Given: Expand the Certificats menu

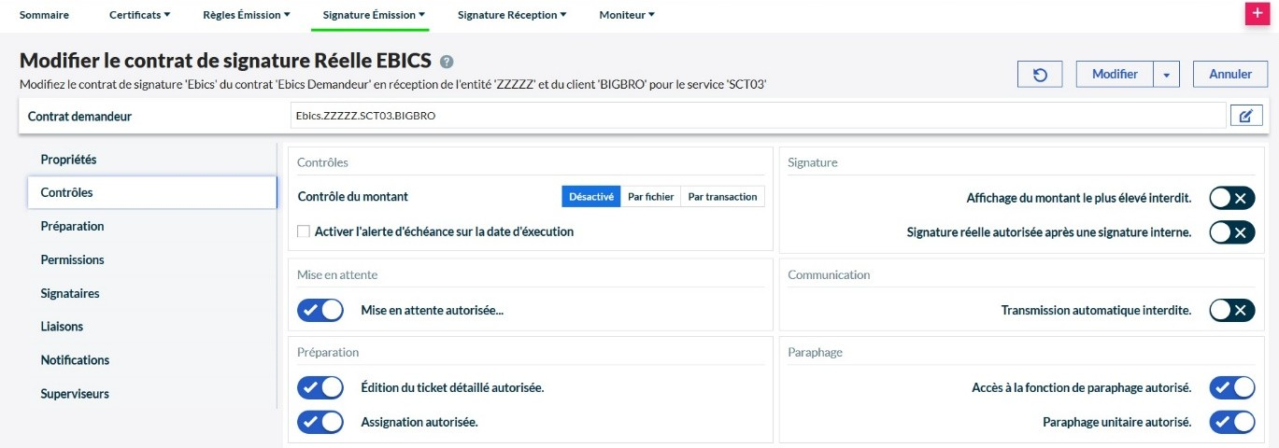Looking at the screenshot, I should coord(139,15).
